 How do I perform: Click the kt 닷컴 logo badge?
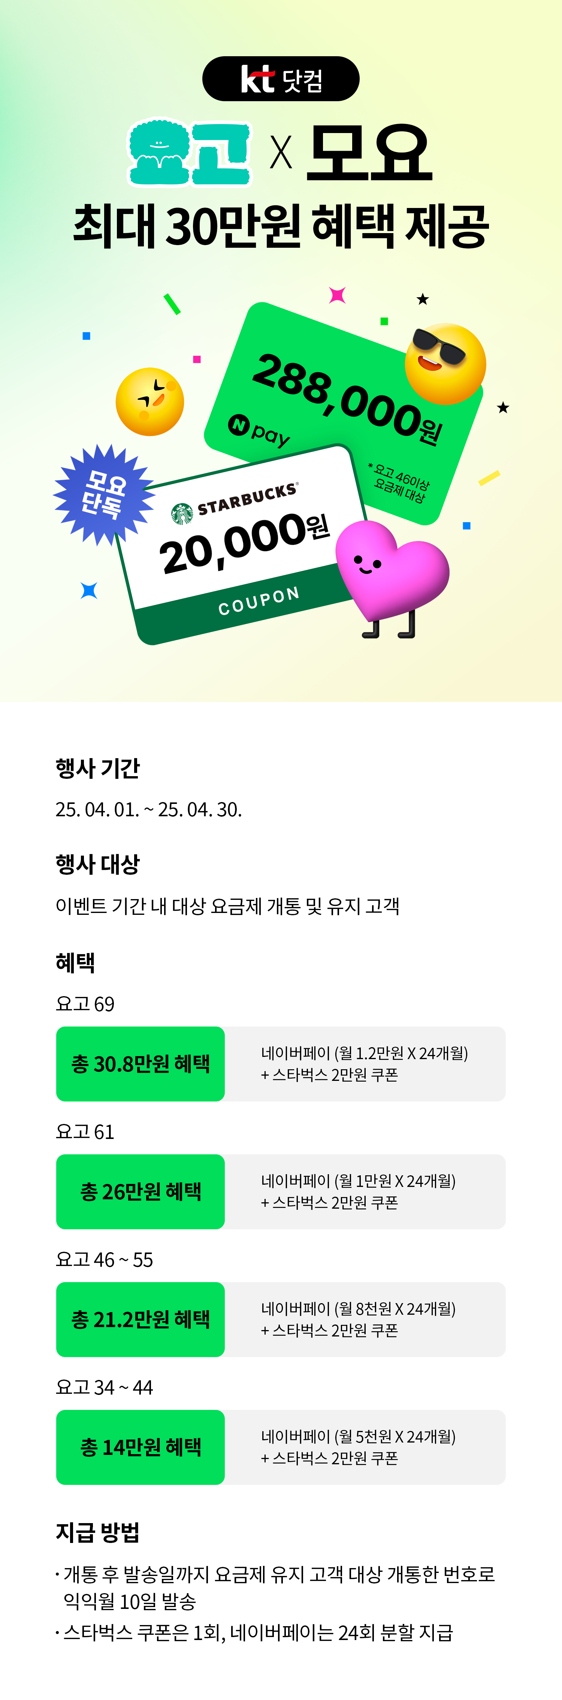[x=281, y=79]
